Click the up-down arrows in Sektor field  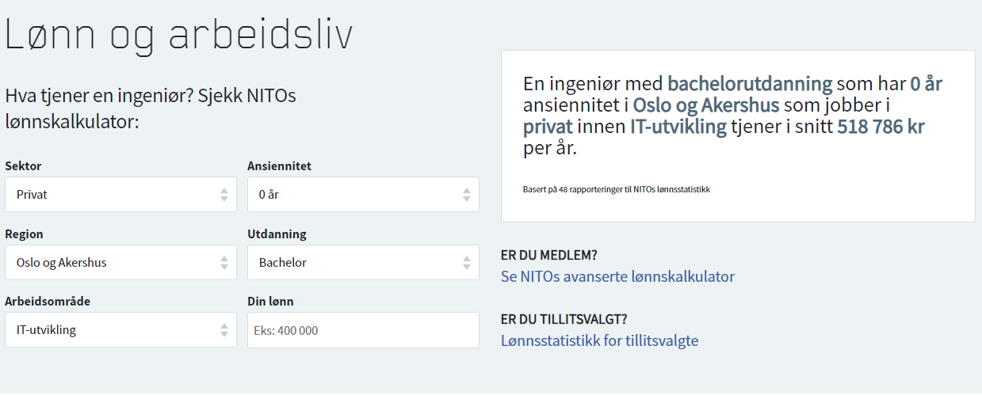(x=224, y=194)
